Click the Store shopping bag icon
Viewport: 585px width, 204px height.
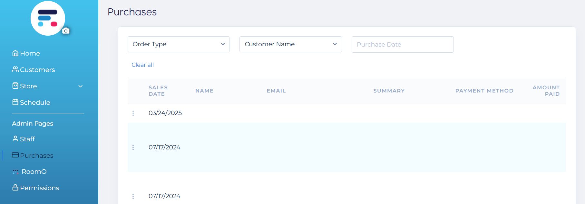tap(15, 86)
